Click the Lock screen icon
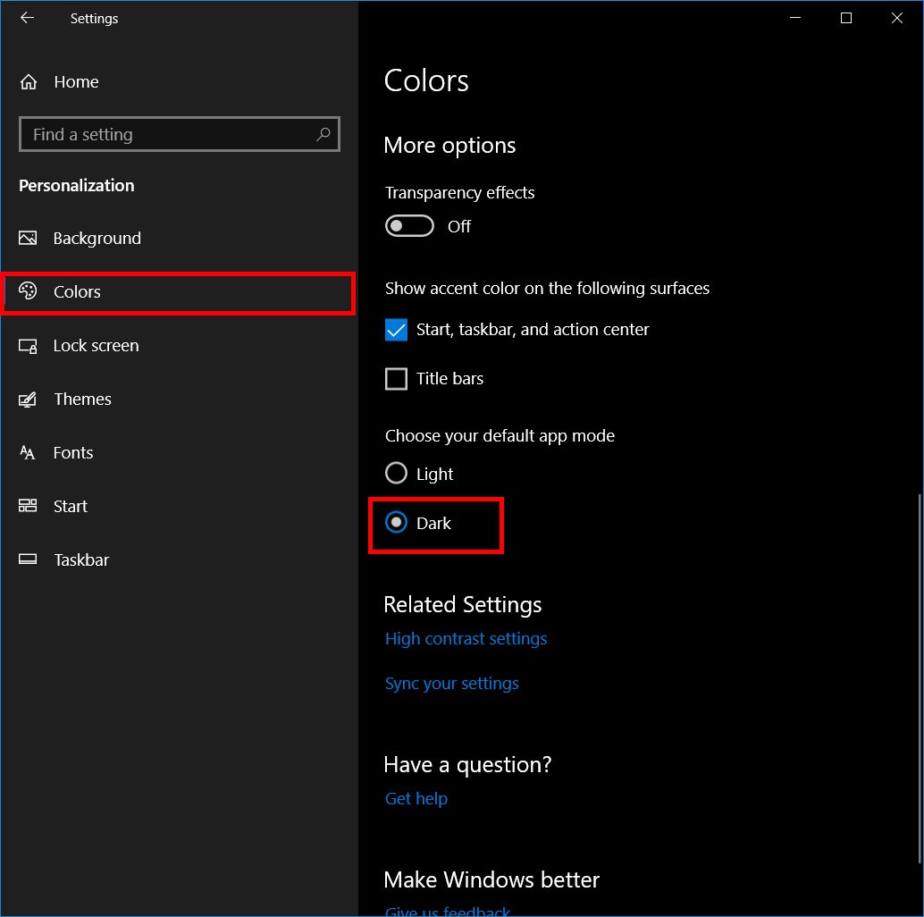924x917 pixels. coord(29,345)
